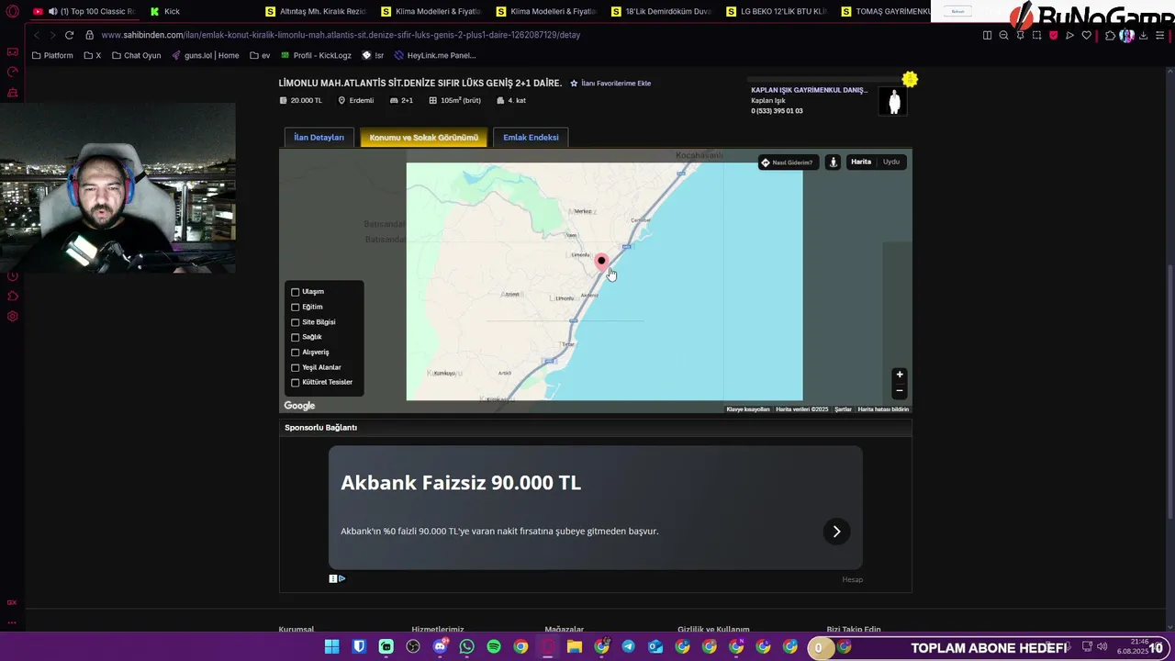Switch to Altıntaş Mh. Kiralık browser tab
The width and height of the screenshot is (1175, 661).
click(x=315, y=11)
